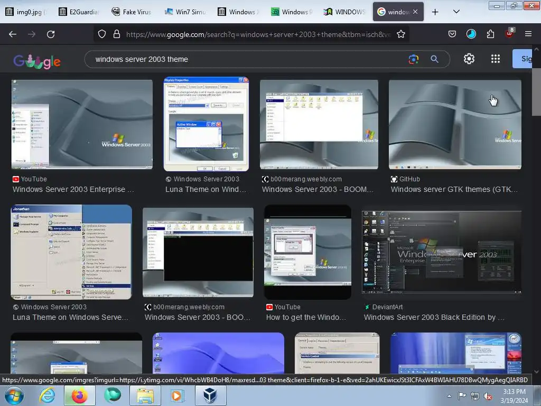Show site security info via padlock icon
Image resolution: width=541 pixels, height=406 pixels.
click(x=117, y=34)
